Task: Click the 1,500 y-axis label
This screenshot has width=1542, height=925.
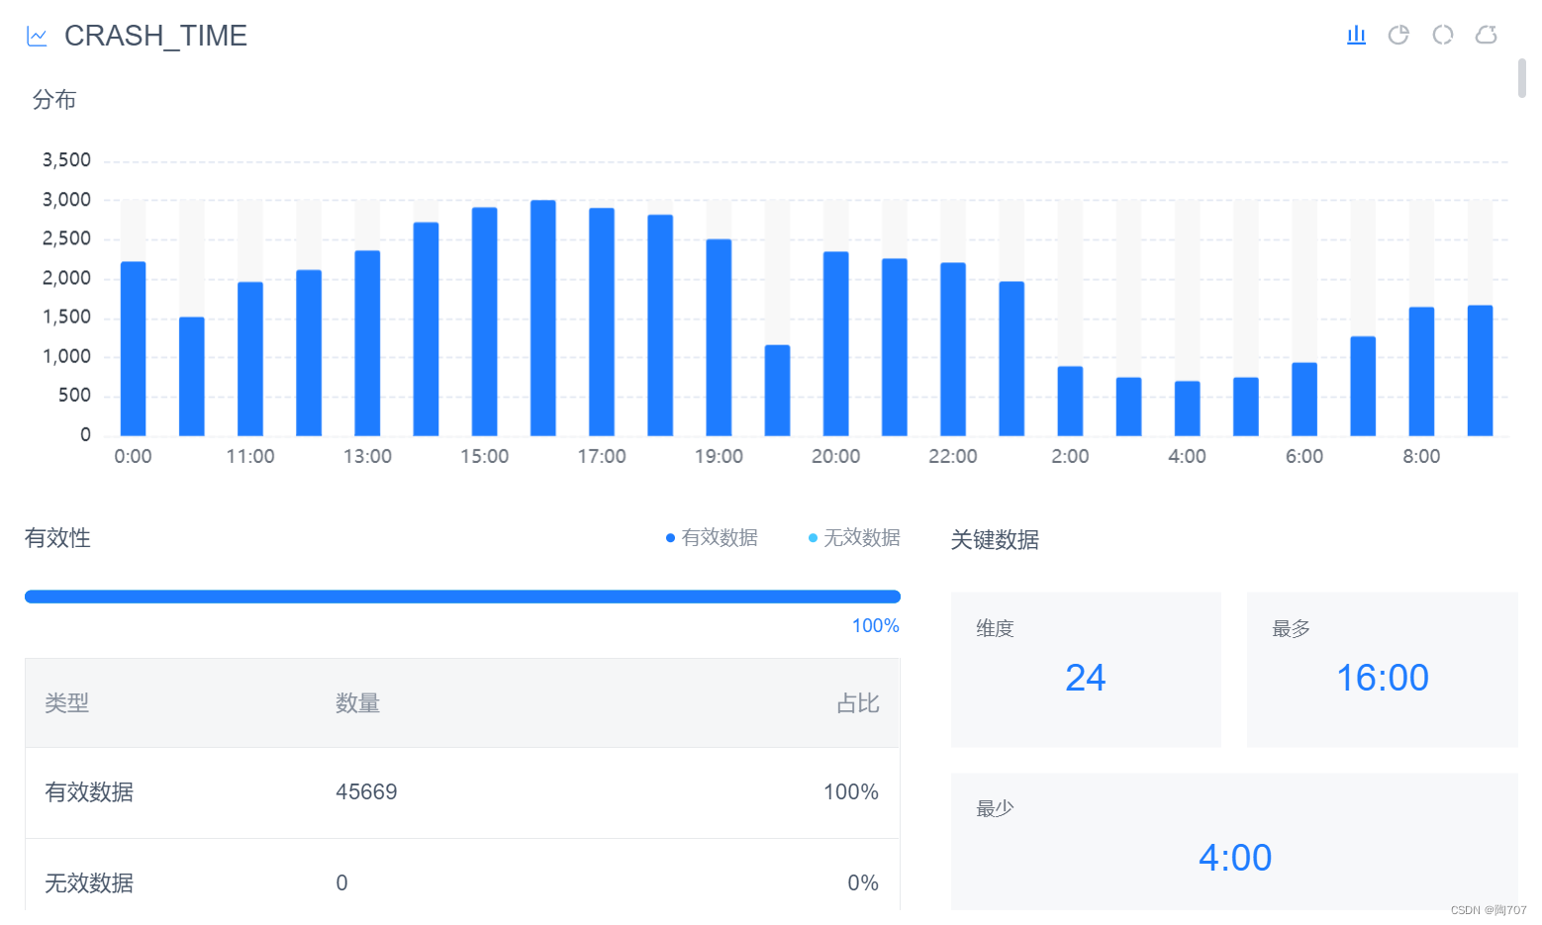Action: (66, 317)
